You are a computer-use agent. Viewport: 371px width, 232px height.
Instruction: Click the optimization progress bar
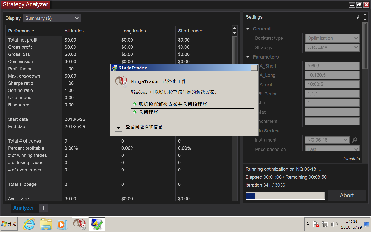pos(285,196)
